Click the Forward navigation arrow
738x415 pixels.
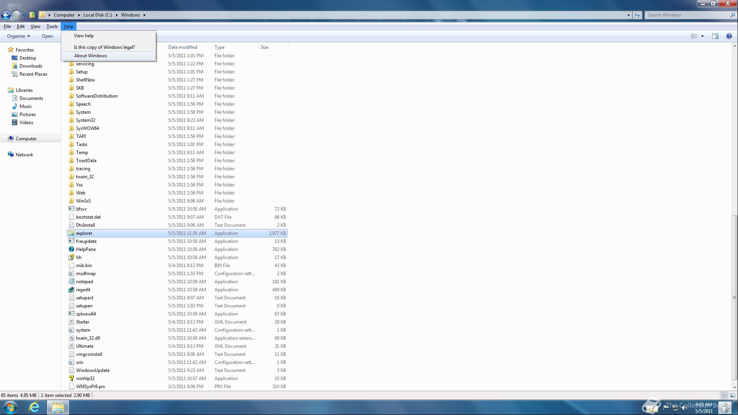17,15
